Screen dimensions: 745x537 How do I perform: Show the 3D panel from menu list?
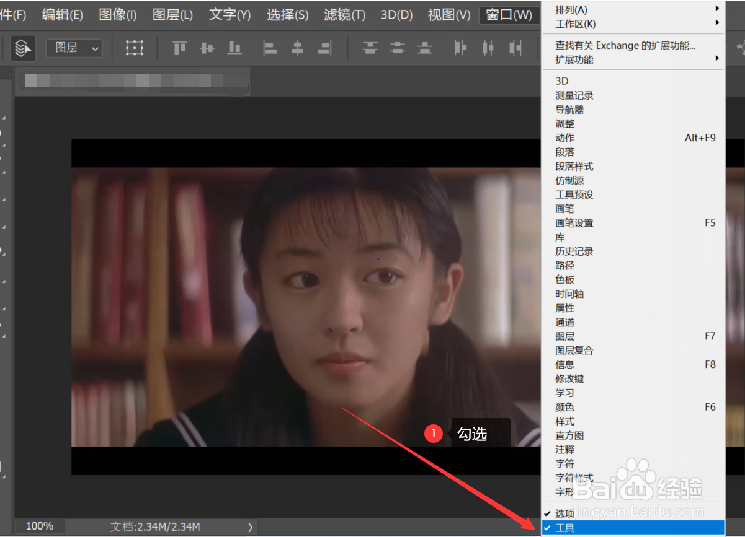pyautogui.click(x=633, y=81)
